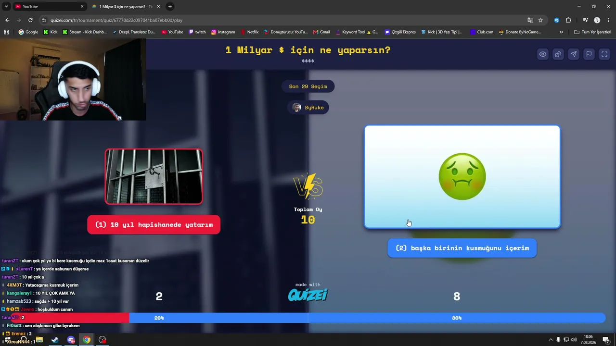
Task: Share the quiz with the paper plane icon
Action: point(573,54)
